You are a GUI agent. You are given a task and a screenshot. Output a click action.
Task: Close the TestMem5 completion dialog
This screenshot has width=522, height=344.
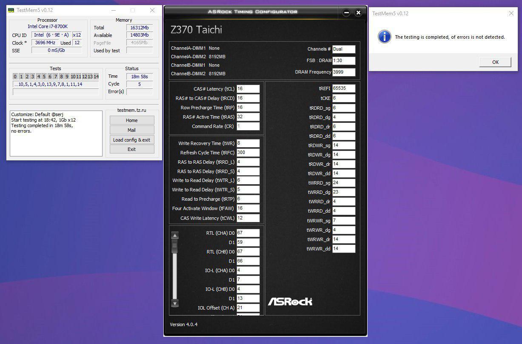point(511,13)
